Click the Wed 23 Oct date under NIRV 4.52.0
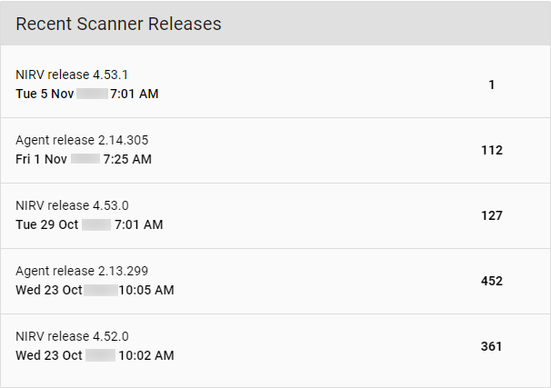This screenshot has width=551, height=388. tap(49, 355)
